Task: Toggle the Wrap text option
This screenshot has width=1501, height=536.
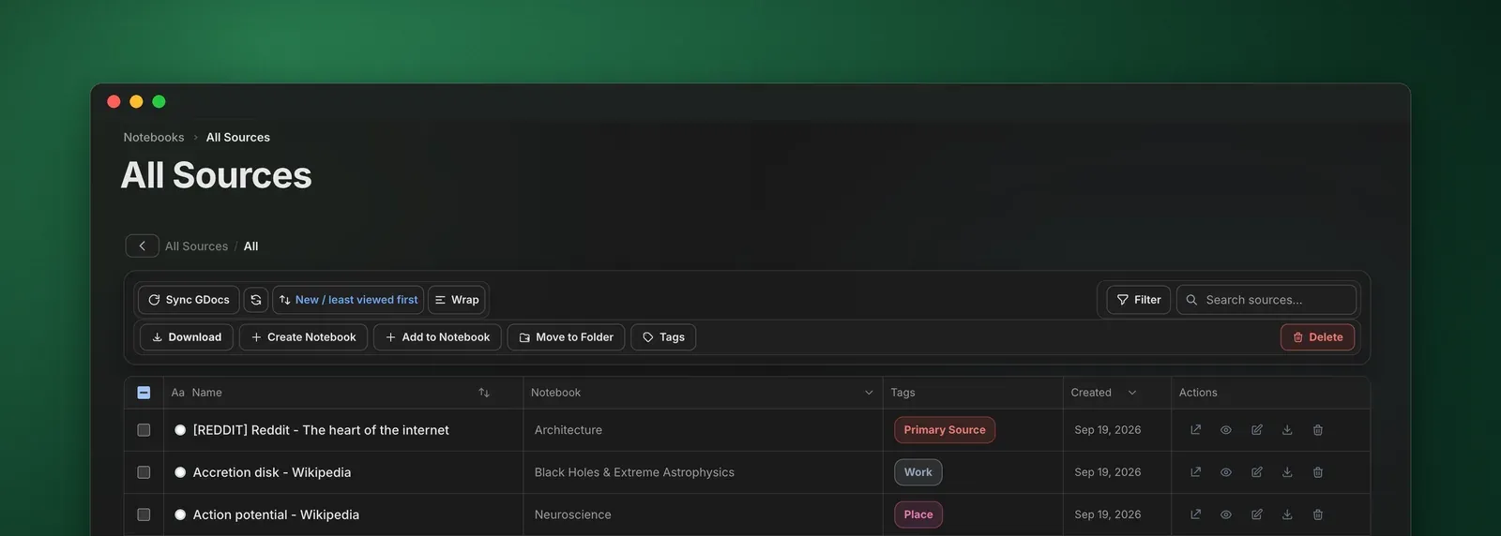Action: pos(457,300)
